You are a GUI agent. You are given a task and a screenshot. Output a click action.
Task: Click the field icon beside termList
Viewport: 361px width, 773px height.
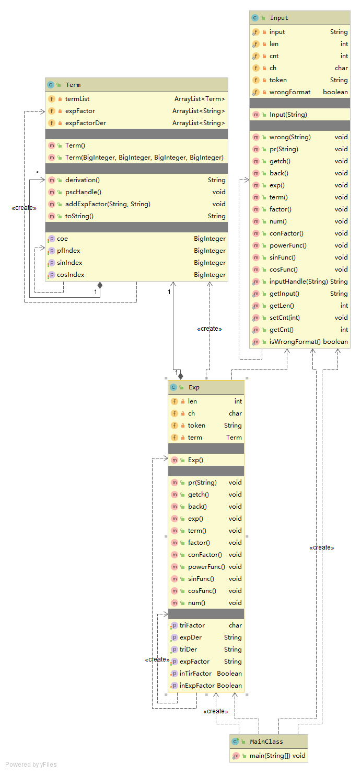[x=51, y=99]
